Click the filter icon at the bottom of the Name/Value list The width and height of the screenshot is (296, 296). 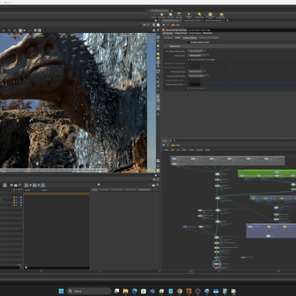click(x=26, y=268)
